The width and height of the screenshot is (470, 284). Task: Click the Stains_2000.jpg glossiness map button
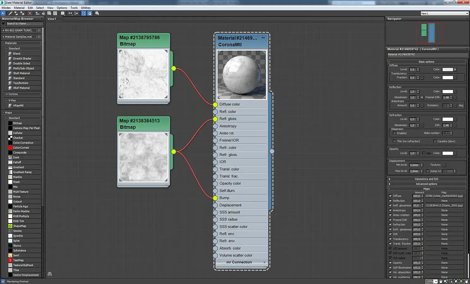444,205
